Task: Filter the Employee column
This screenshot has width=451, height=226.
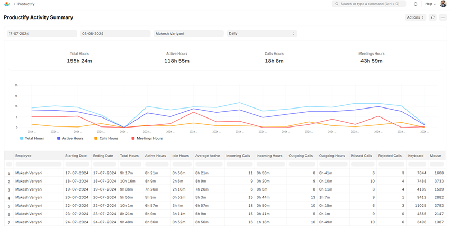Action: coord(39,164)
